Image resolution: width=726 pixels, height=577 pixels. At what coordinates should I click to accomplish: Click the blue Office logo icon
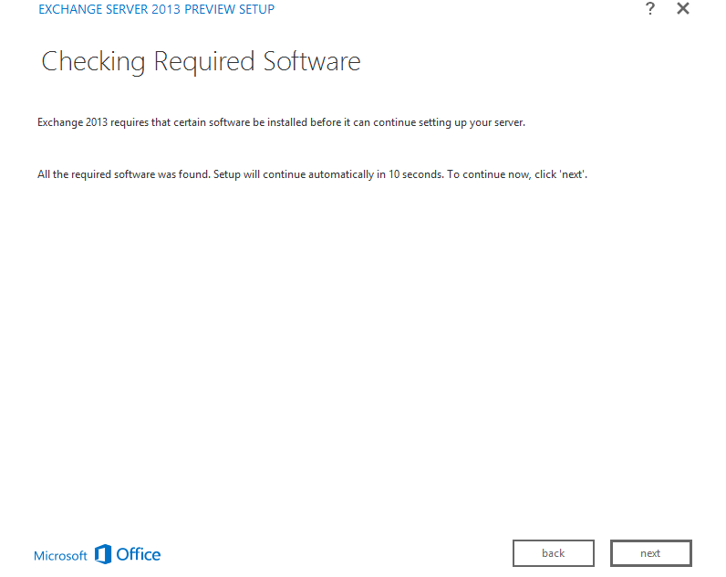point(103,554)
